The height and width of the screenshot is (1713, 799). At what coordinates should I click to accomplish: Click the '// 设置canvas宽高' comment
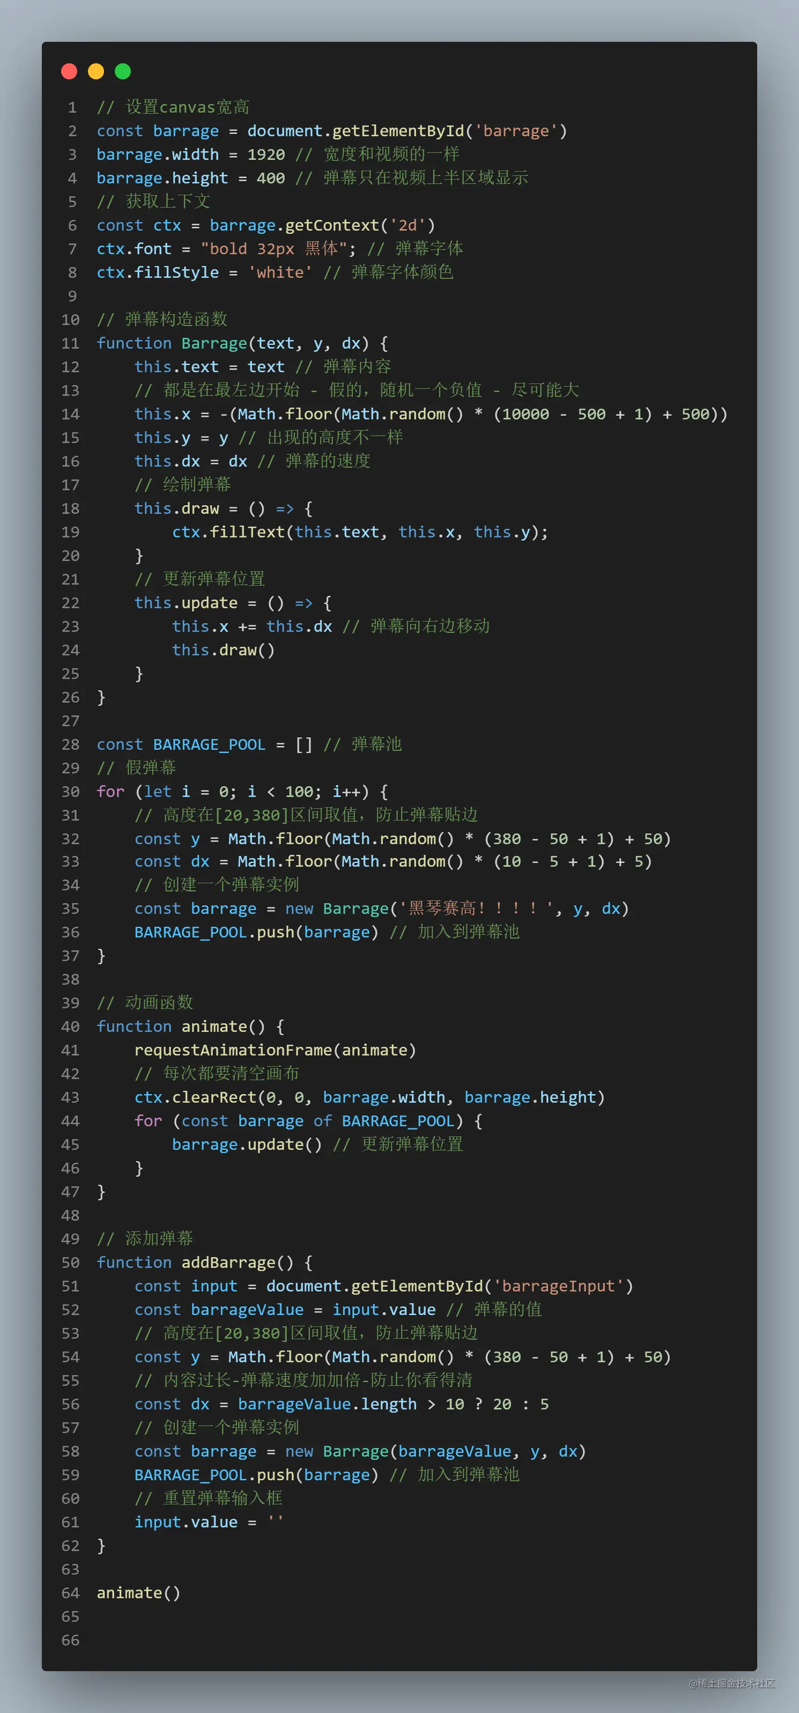[174, 107]
